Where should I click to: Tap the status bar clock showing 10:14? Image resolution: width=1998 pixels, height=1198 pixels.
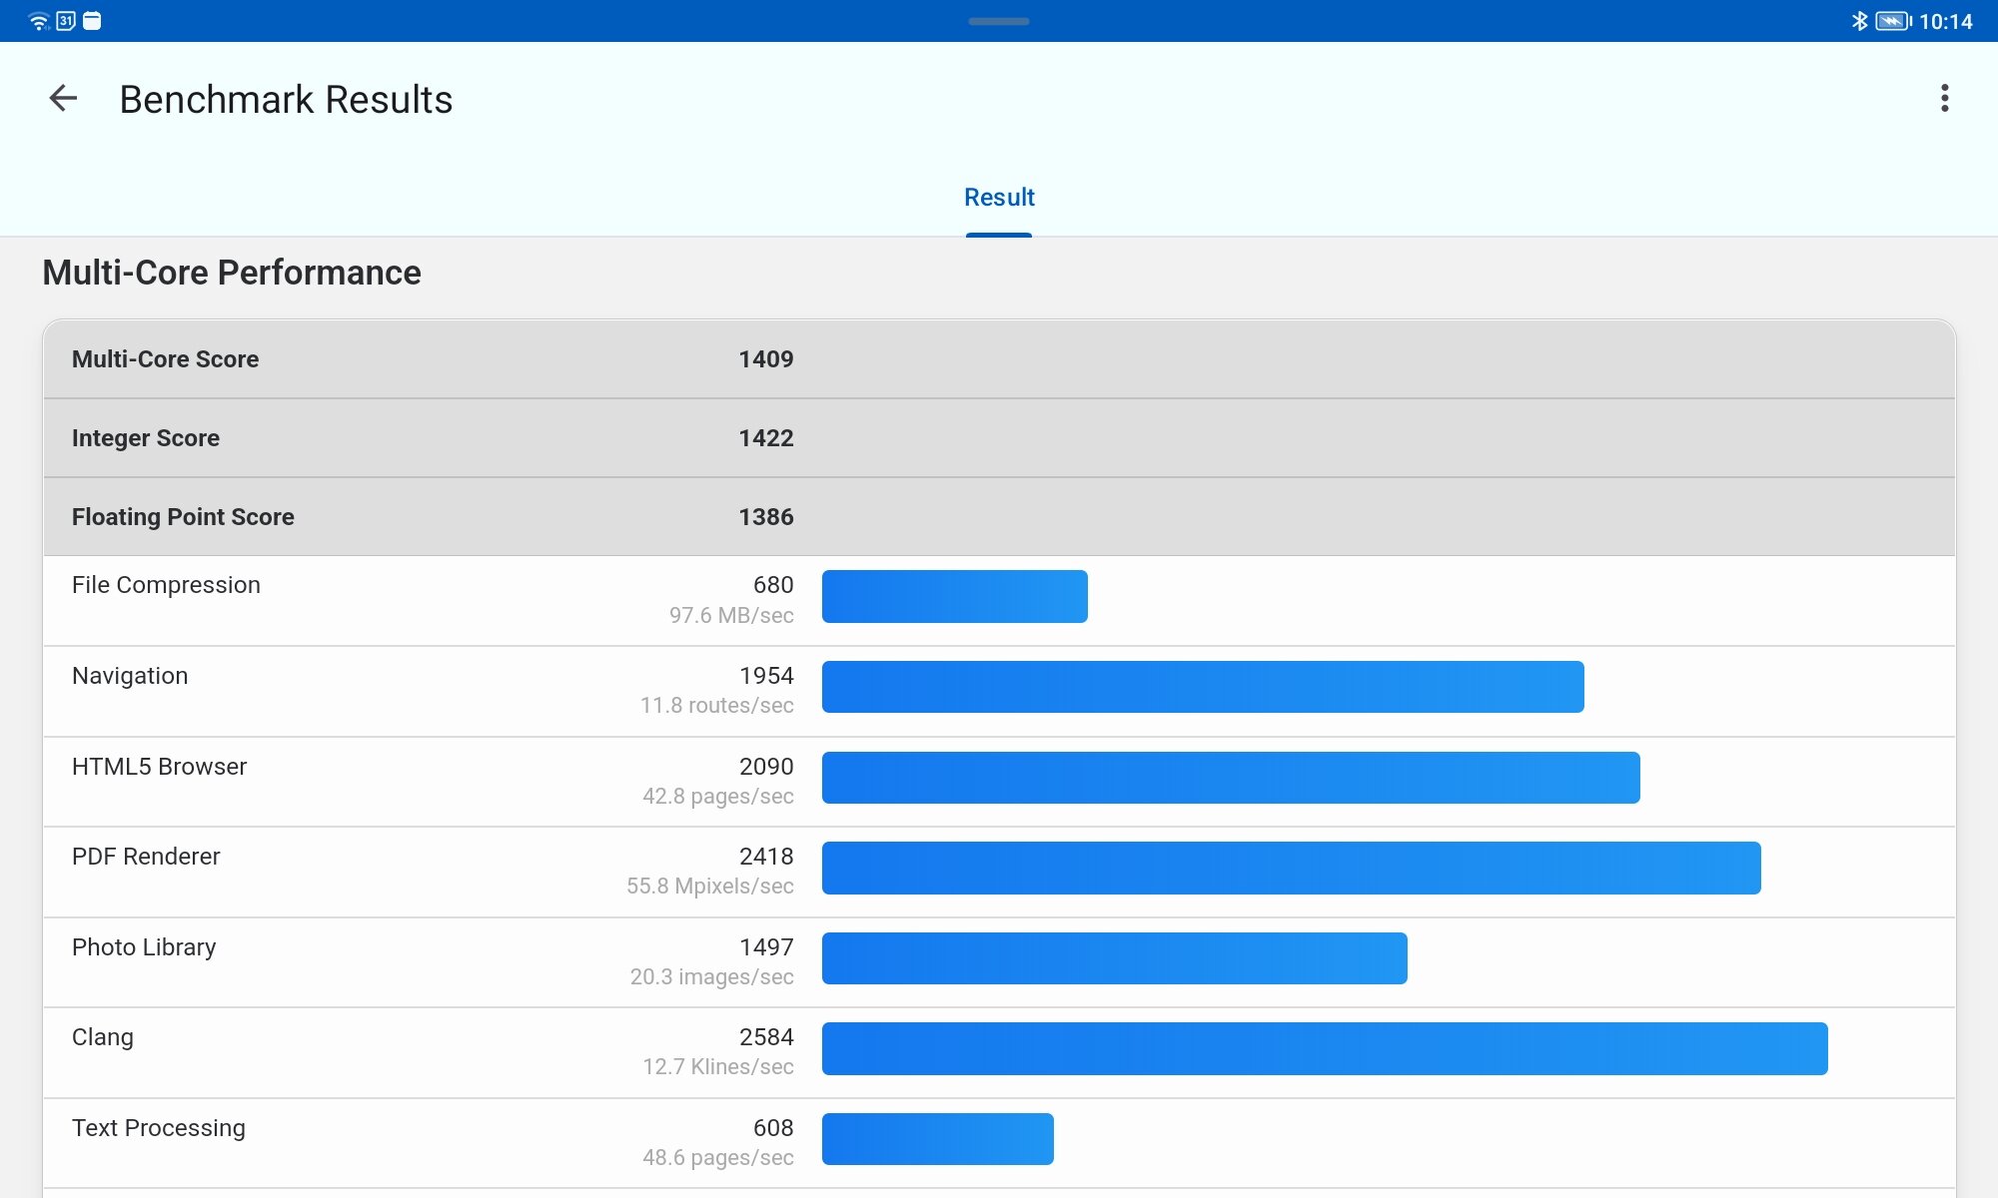pos(1945,21)
